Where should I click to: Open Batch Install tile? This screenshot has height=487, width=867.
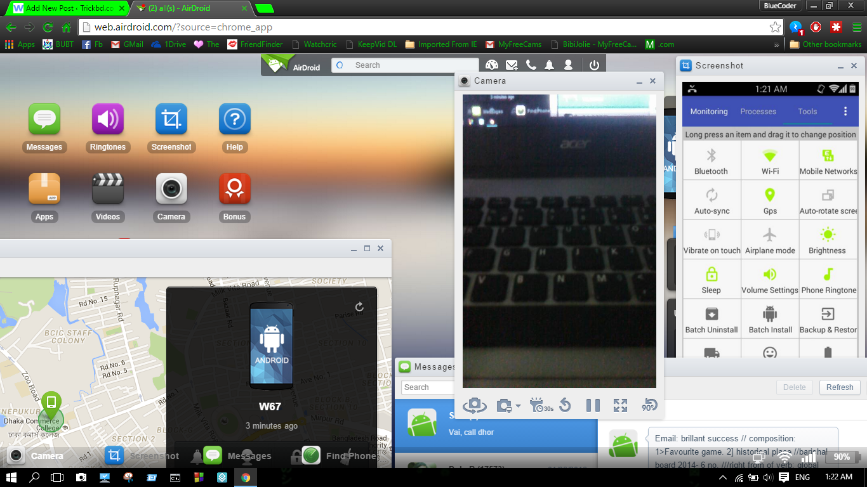[770, 319]
